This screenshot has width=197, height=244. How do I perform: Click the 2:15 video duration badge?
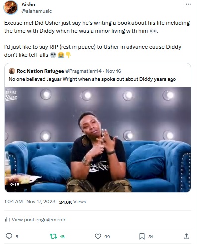coord(15,185)
